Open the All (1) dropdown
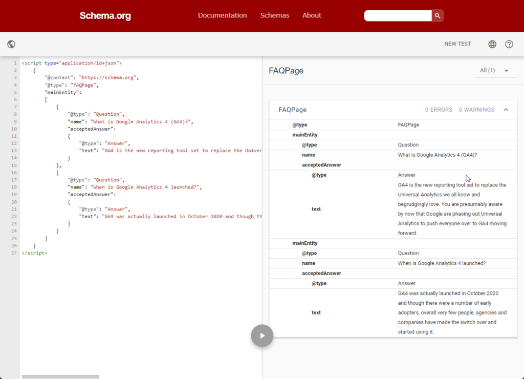This screenshot has width=524, height=379. click(x=495, y=71)
